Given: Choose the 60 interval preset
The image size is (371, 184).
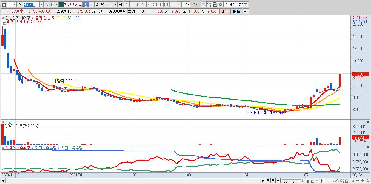Looking at the screenshot, I should pyautogui.click(x=161, y=4).
